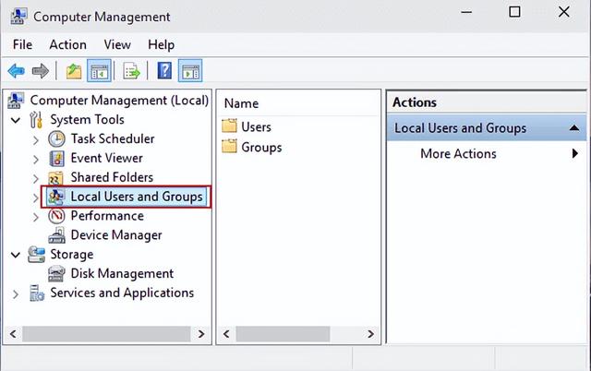Viewport: 591px width, 371px height.
Task: Expand the Local Users and Groups arrow
Action: pos(36,198)
